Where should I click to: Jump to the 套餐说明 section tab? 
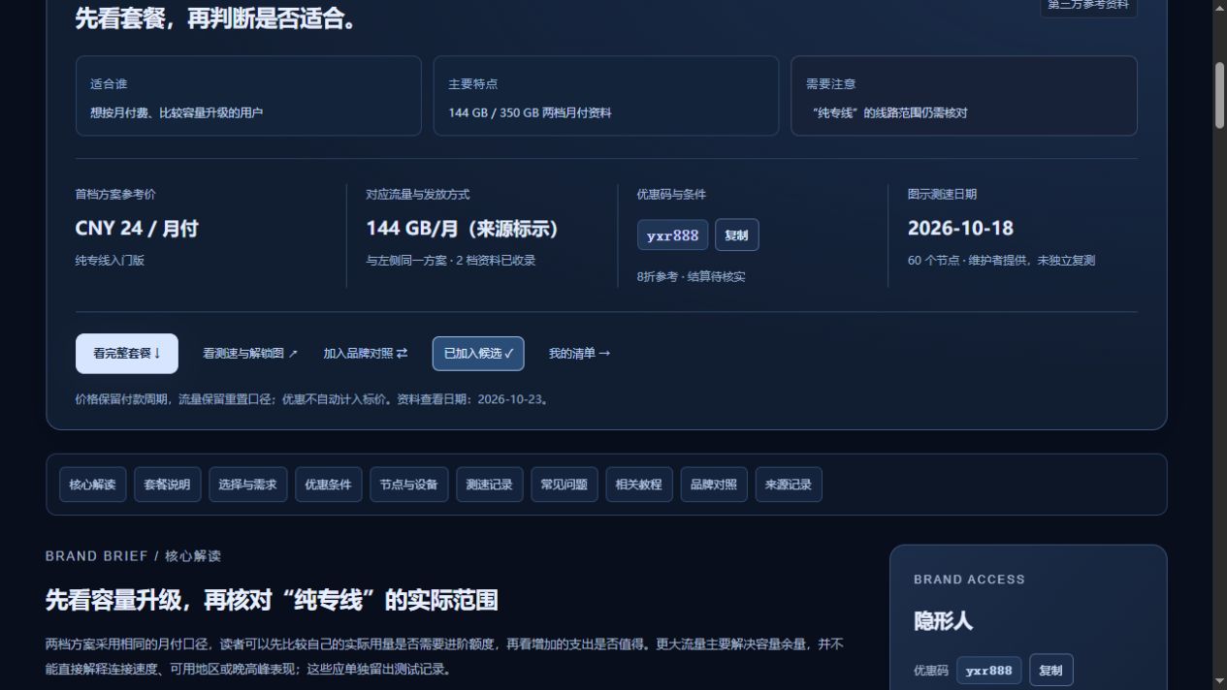click(168, 485)
